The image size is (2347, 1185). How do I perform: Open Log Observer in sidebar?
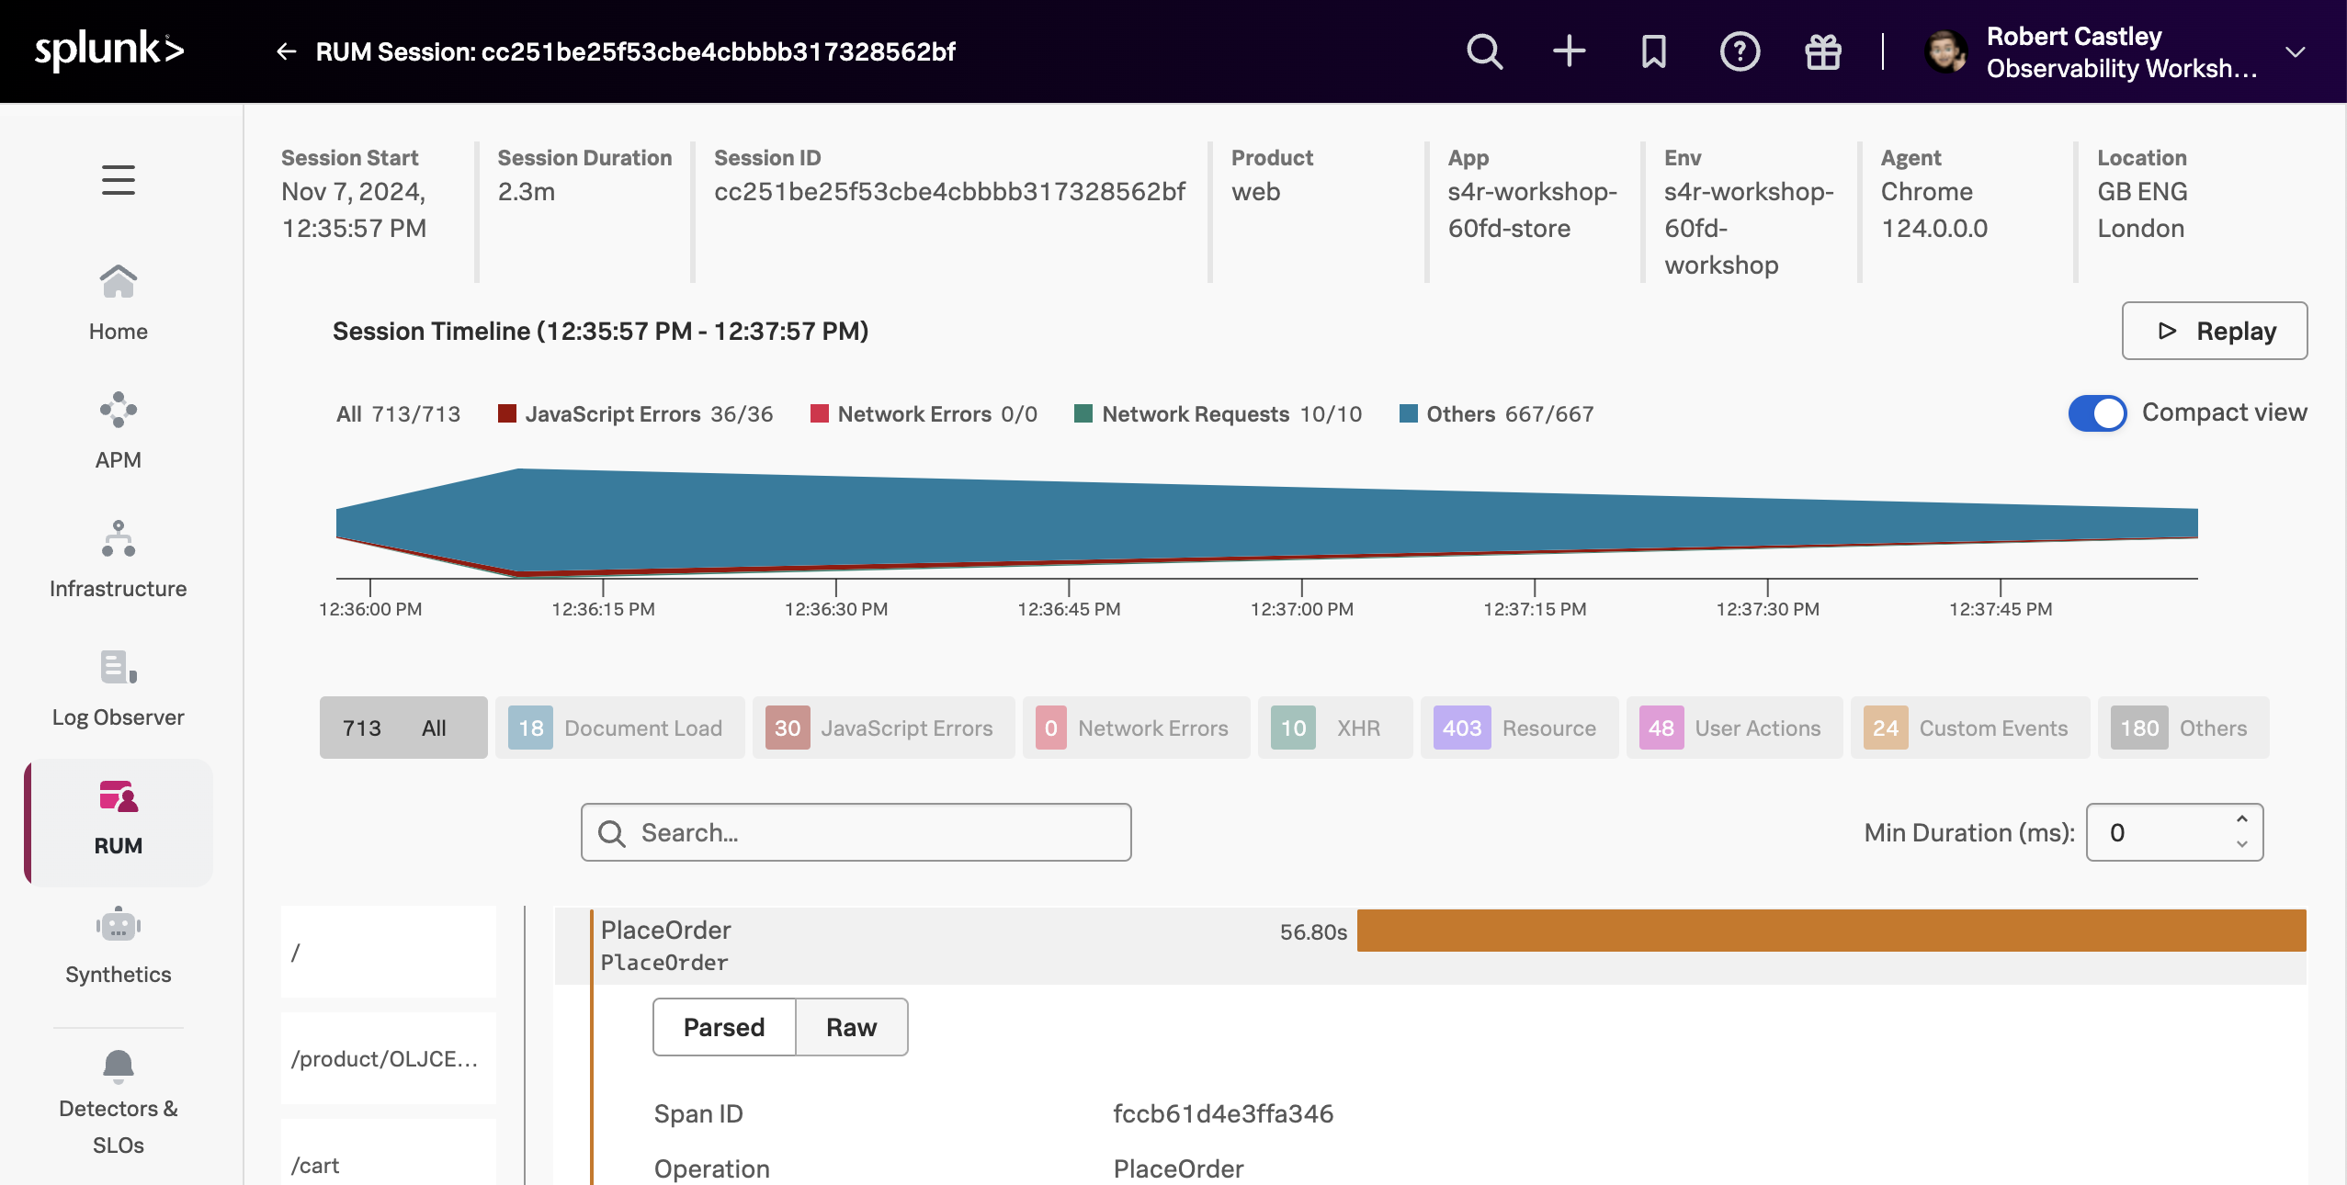coord(119,689)
